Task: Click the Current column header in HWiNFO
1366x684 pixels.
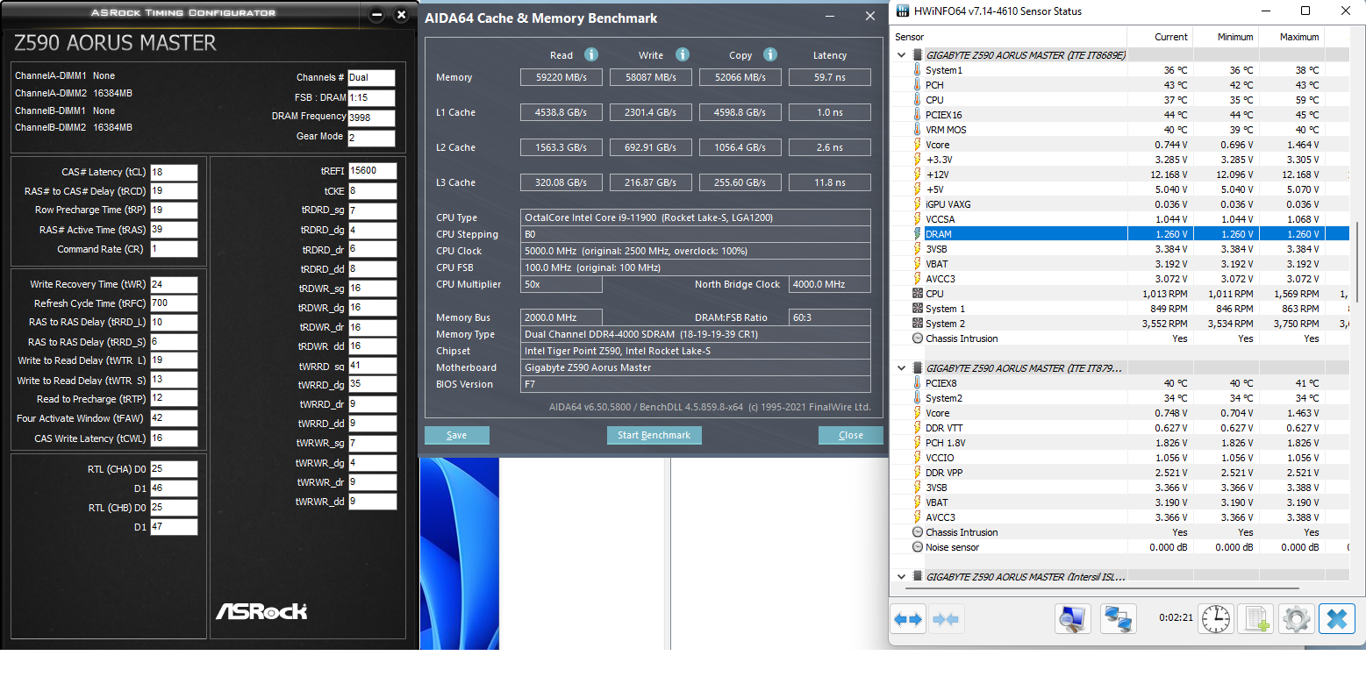Action: 1160,37
